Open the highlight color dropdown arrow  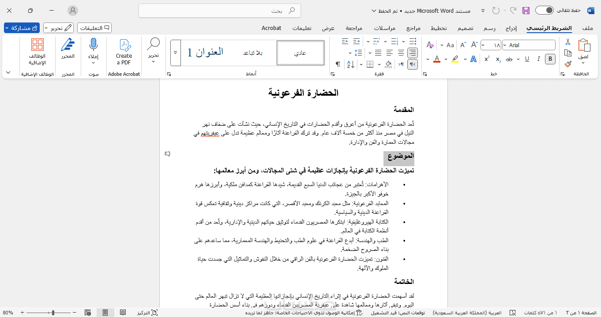[446, 59]
